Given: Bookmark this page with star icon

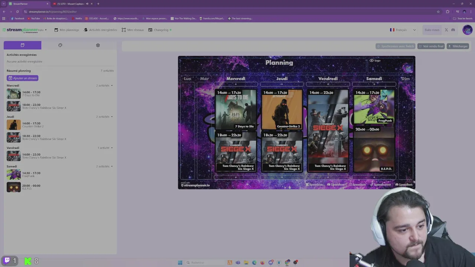Looking at the screenshot, I should point(438,11).
